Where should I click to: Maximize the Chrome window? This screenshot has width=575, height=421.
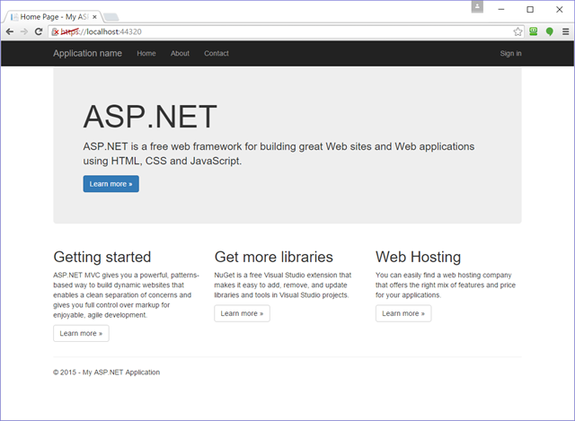(530, 10)
